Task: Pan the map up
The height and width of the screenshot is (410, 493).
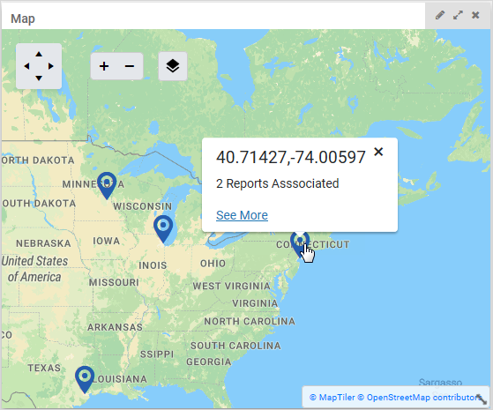Action: (39, 54)
